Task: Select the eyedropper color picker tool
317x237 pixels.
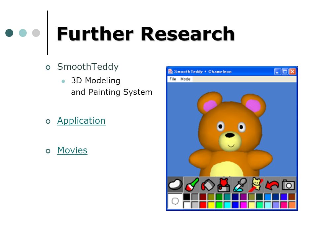Action: click(x=240, y=185)
